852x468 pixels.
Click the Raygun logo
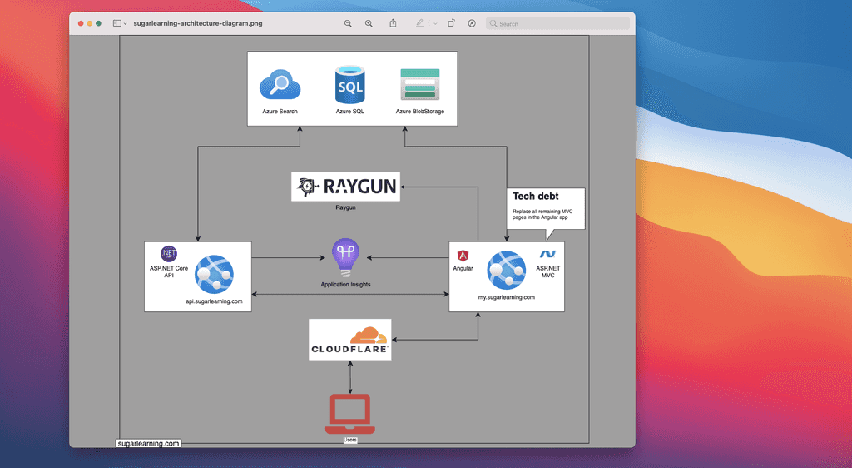(345, 187)
